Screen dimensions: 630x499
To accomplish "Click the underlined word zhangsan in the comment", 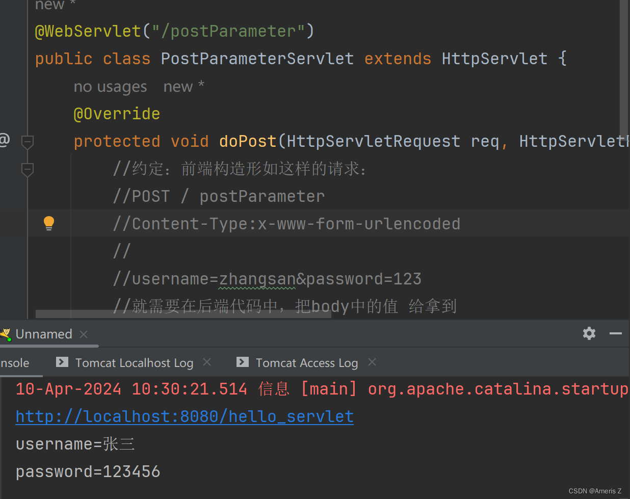I will pos(257,278).
